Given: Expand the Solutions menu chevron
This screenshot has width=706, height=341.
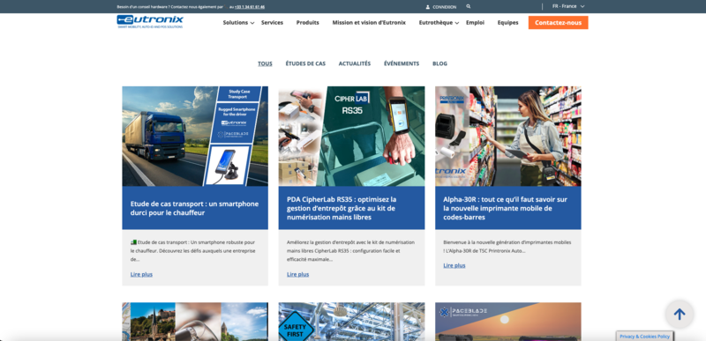Looking at the screenshot, I should 252,23.
